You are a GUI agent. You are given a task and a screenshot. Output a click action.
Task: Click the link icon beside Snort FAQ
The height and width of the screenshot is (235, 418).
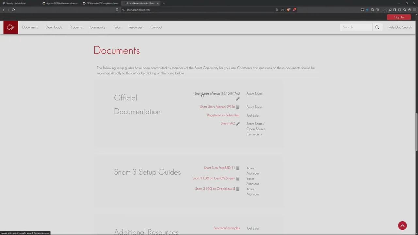[238, 124]
